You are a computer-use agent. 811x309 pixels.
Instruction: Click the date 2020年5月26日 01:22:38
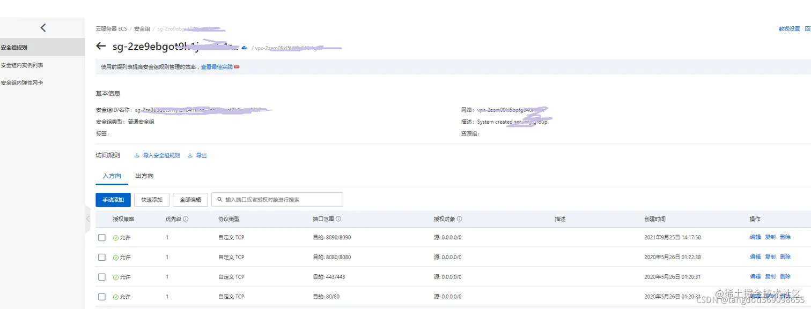point(673,257)
